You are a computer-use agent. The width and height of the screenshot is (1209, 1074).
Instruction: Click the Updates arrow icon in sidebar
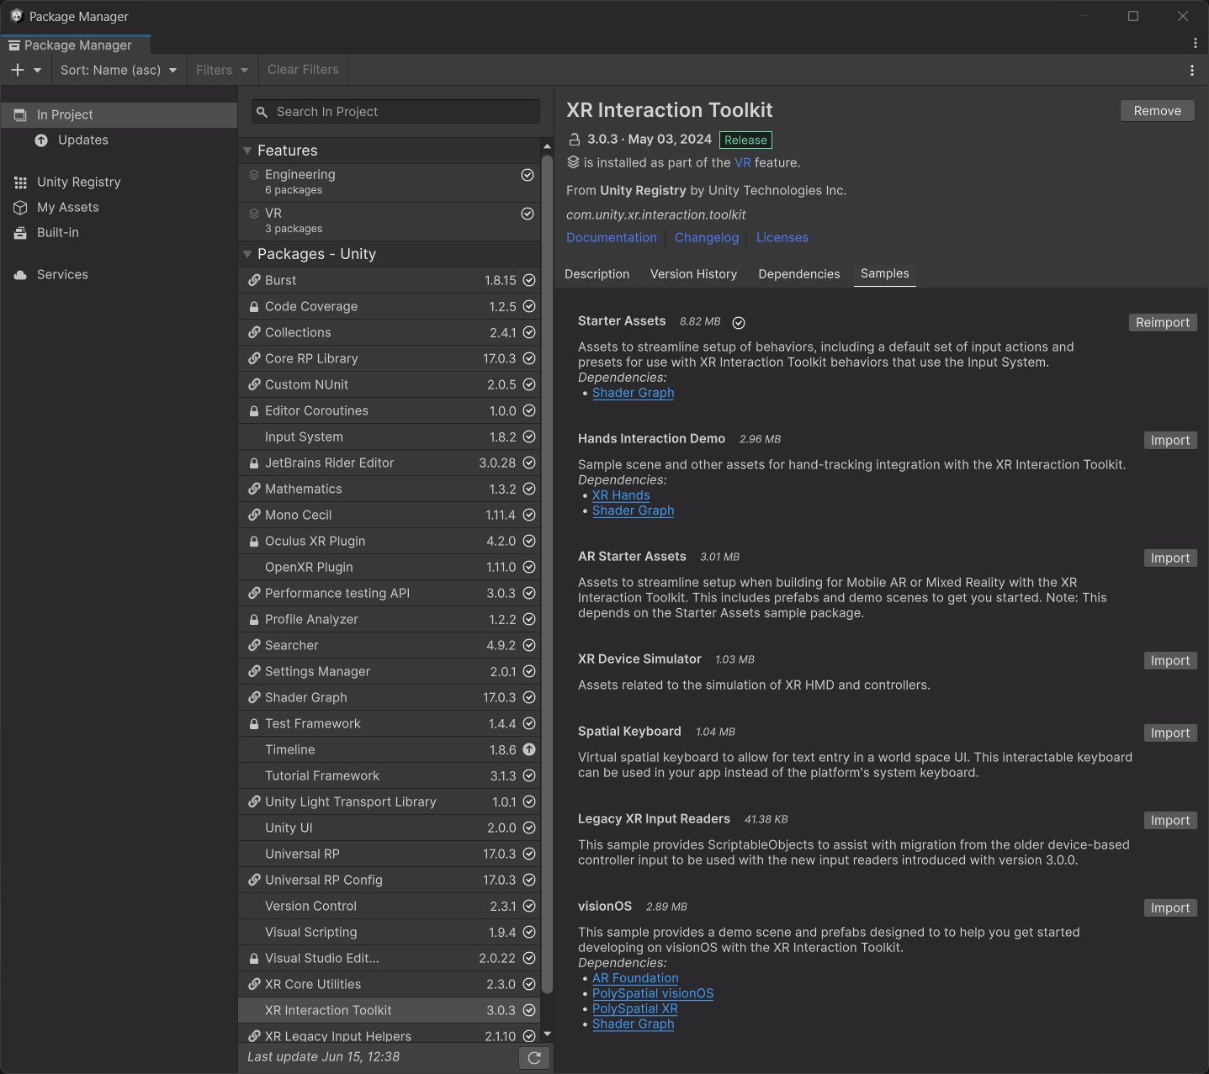click(x=41, y=140)
